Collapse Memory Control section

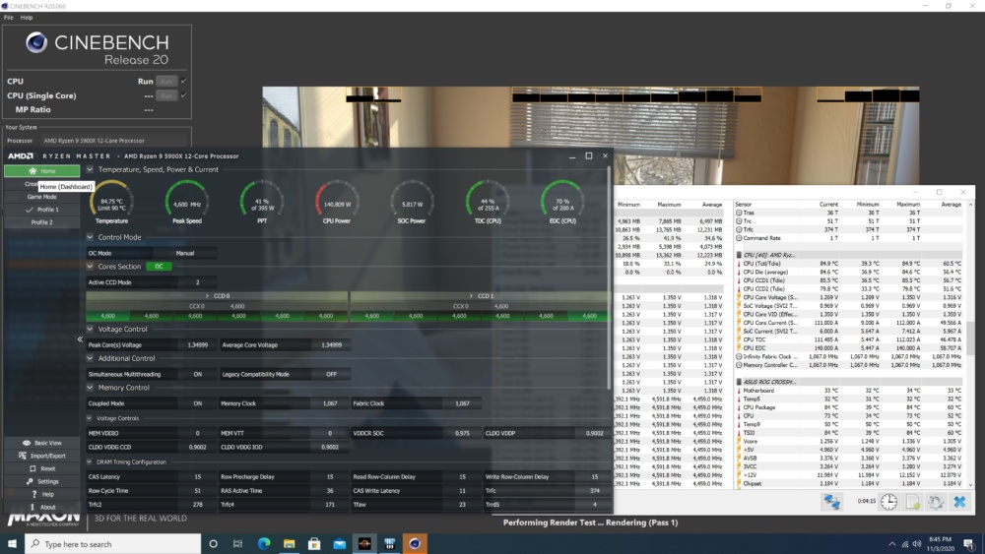click(x=90, y=388)
